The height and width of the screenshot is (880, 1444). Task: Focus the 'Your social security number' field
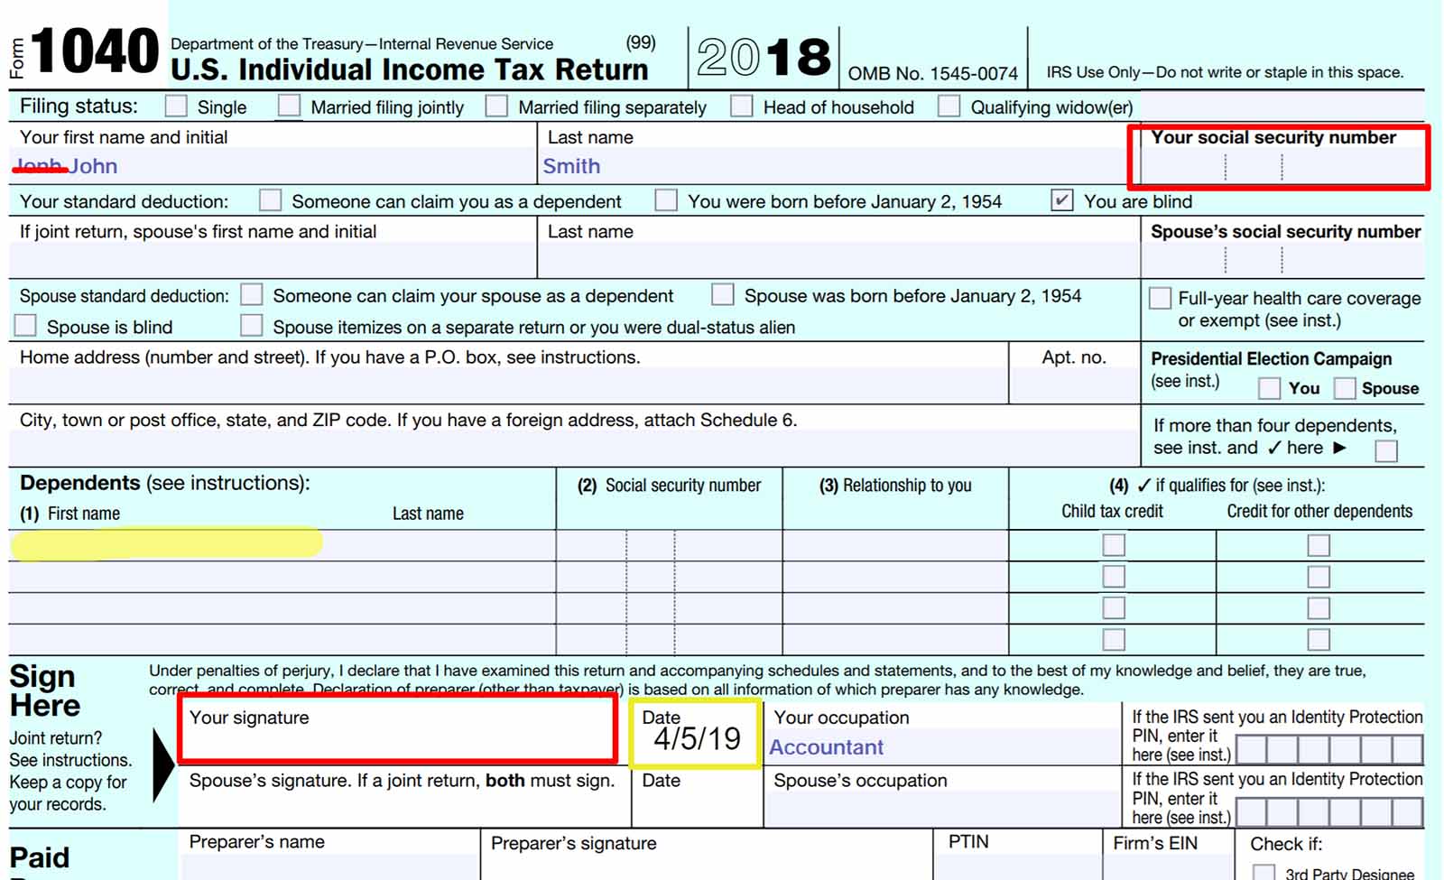tap(1282, 167)
